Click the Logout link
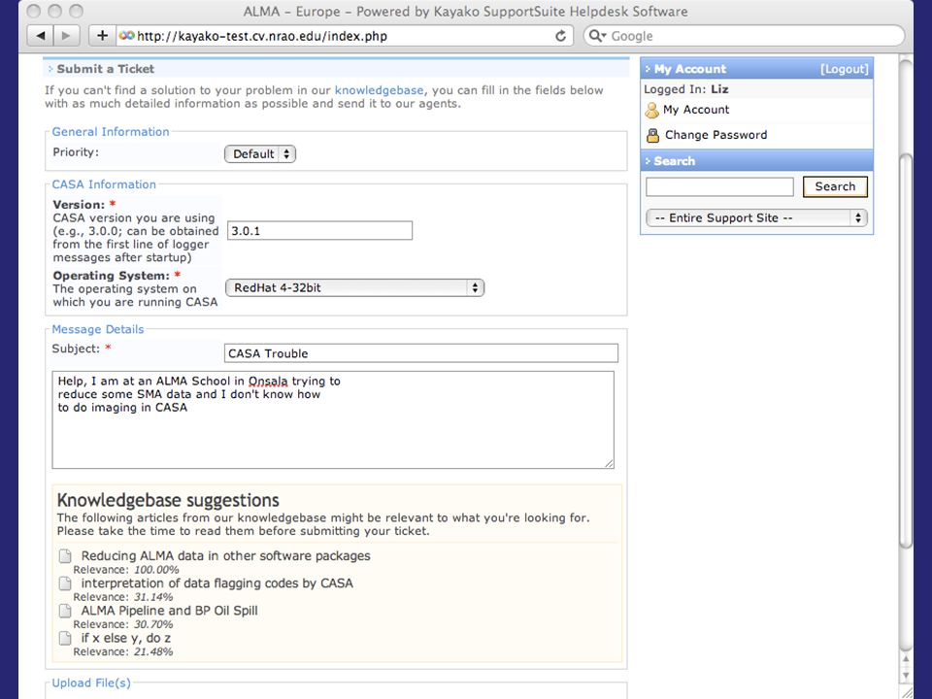Image resolution: width=932 pixels, height=699 pixels. [844, 69]
